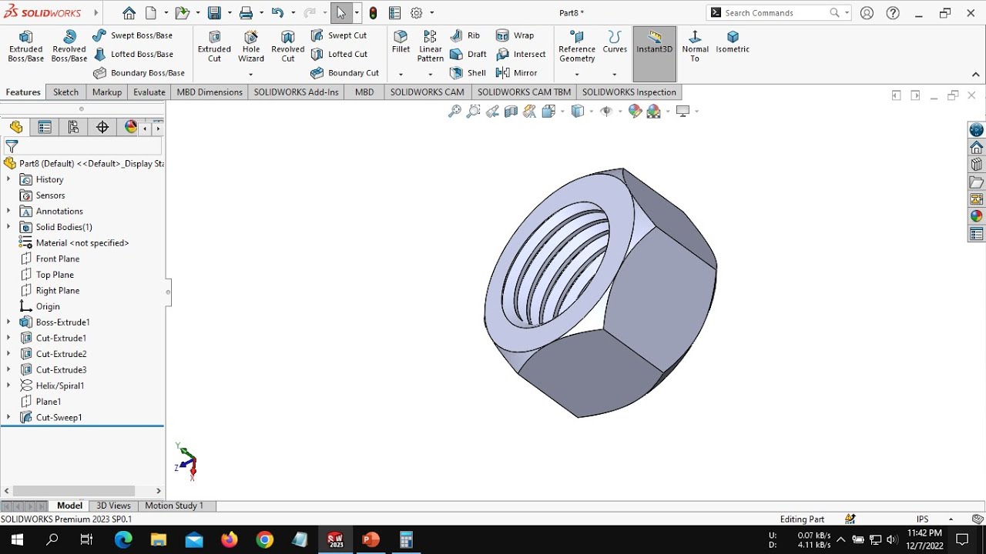The width and height of the screenshot is (986, 554).
Task: Expand the Cut-Extrude1 feature
Action: [x=8, y=338]
